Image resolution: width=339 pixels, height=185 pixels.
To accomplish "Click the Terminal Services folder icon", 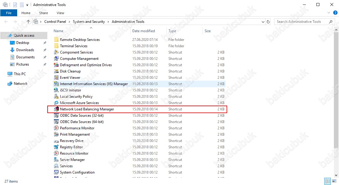I will (56, 46).
